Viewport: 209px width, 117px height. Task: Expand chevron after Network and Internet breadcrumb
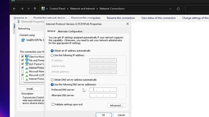pyautogui.click(x=97, y=9)
